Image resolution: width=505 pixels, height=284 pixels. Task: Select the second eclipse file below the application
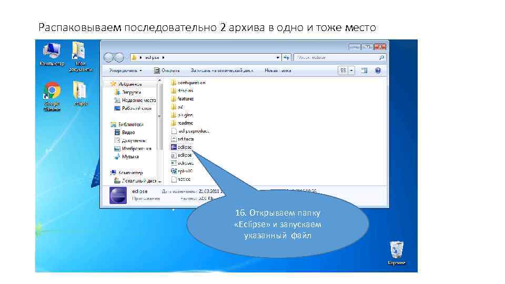click(x=181, y=155)
